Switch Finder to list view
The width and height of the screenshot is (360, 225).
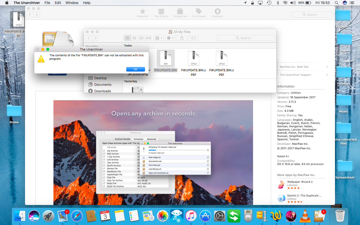tap(134, 38)
